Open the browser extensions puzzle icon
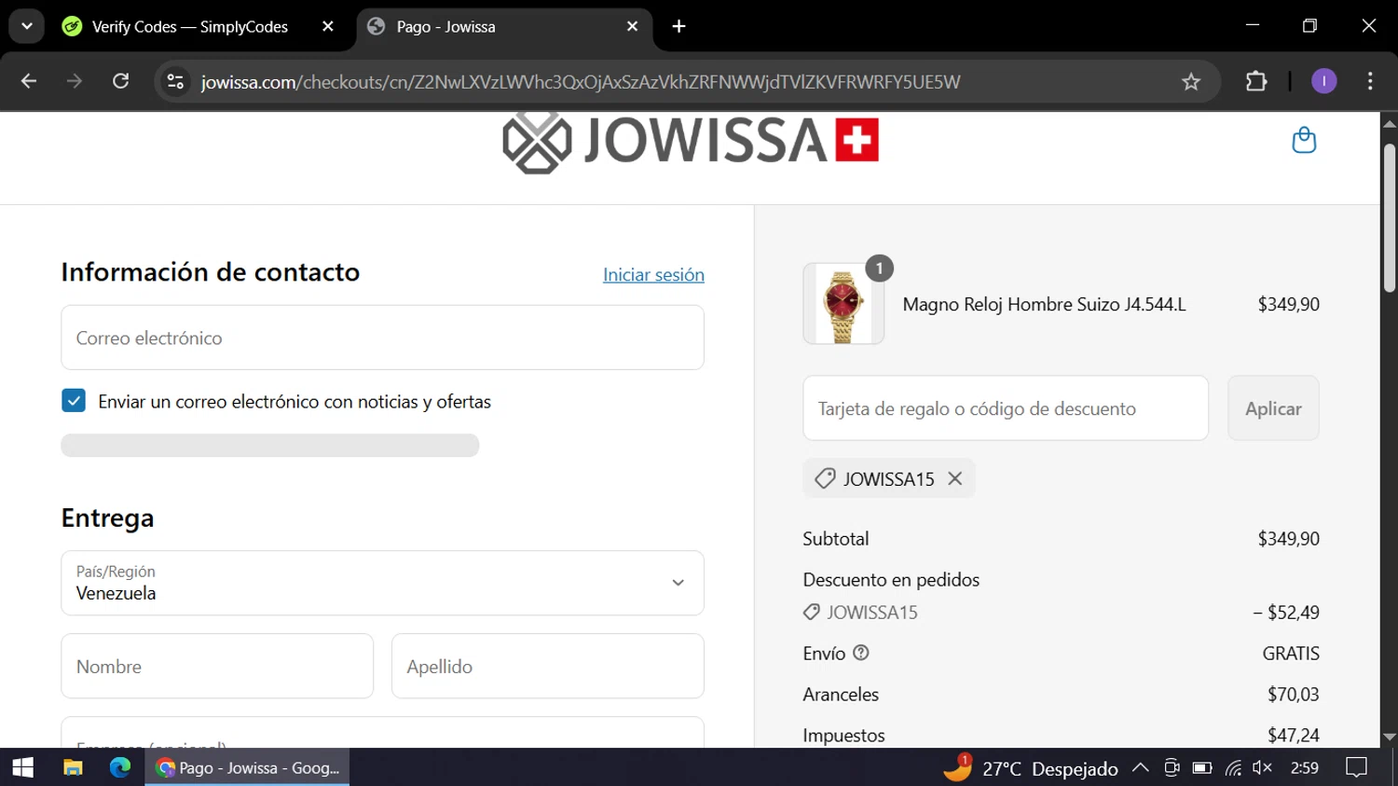The height and width of the screenshot is (786, 1398). [1256, 82]
